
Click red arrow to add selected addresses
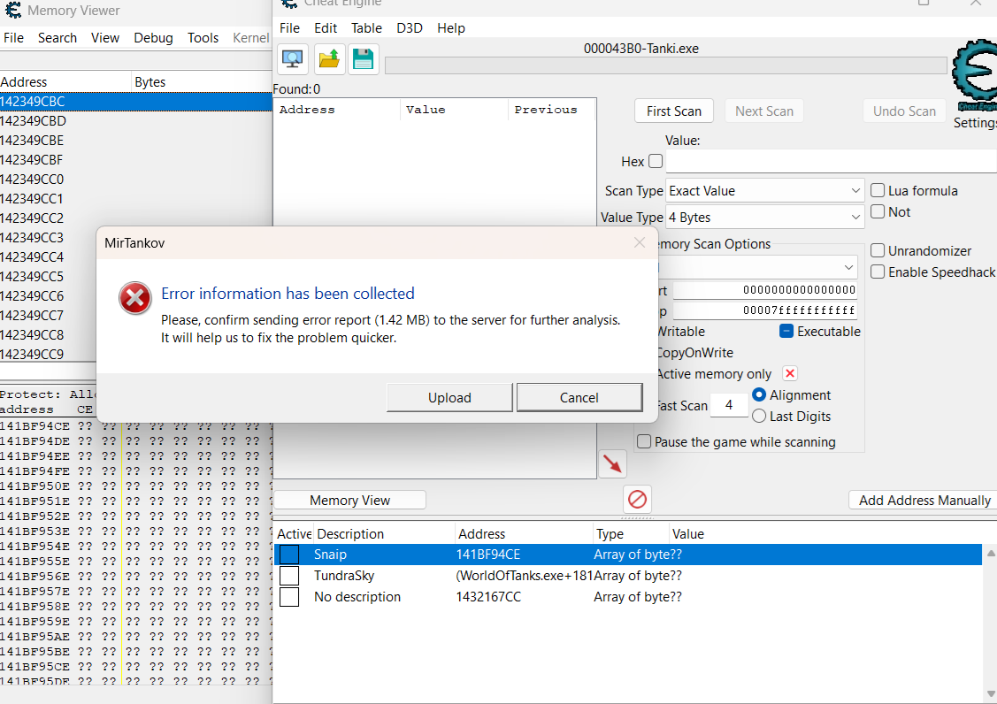click(612, 463)
